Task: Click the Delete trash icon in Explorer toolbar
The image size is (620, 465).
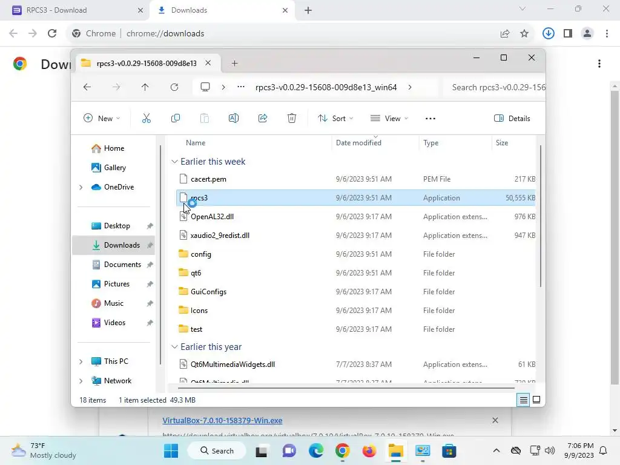Action: [x=292, y=118]
